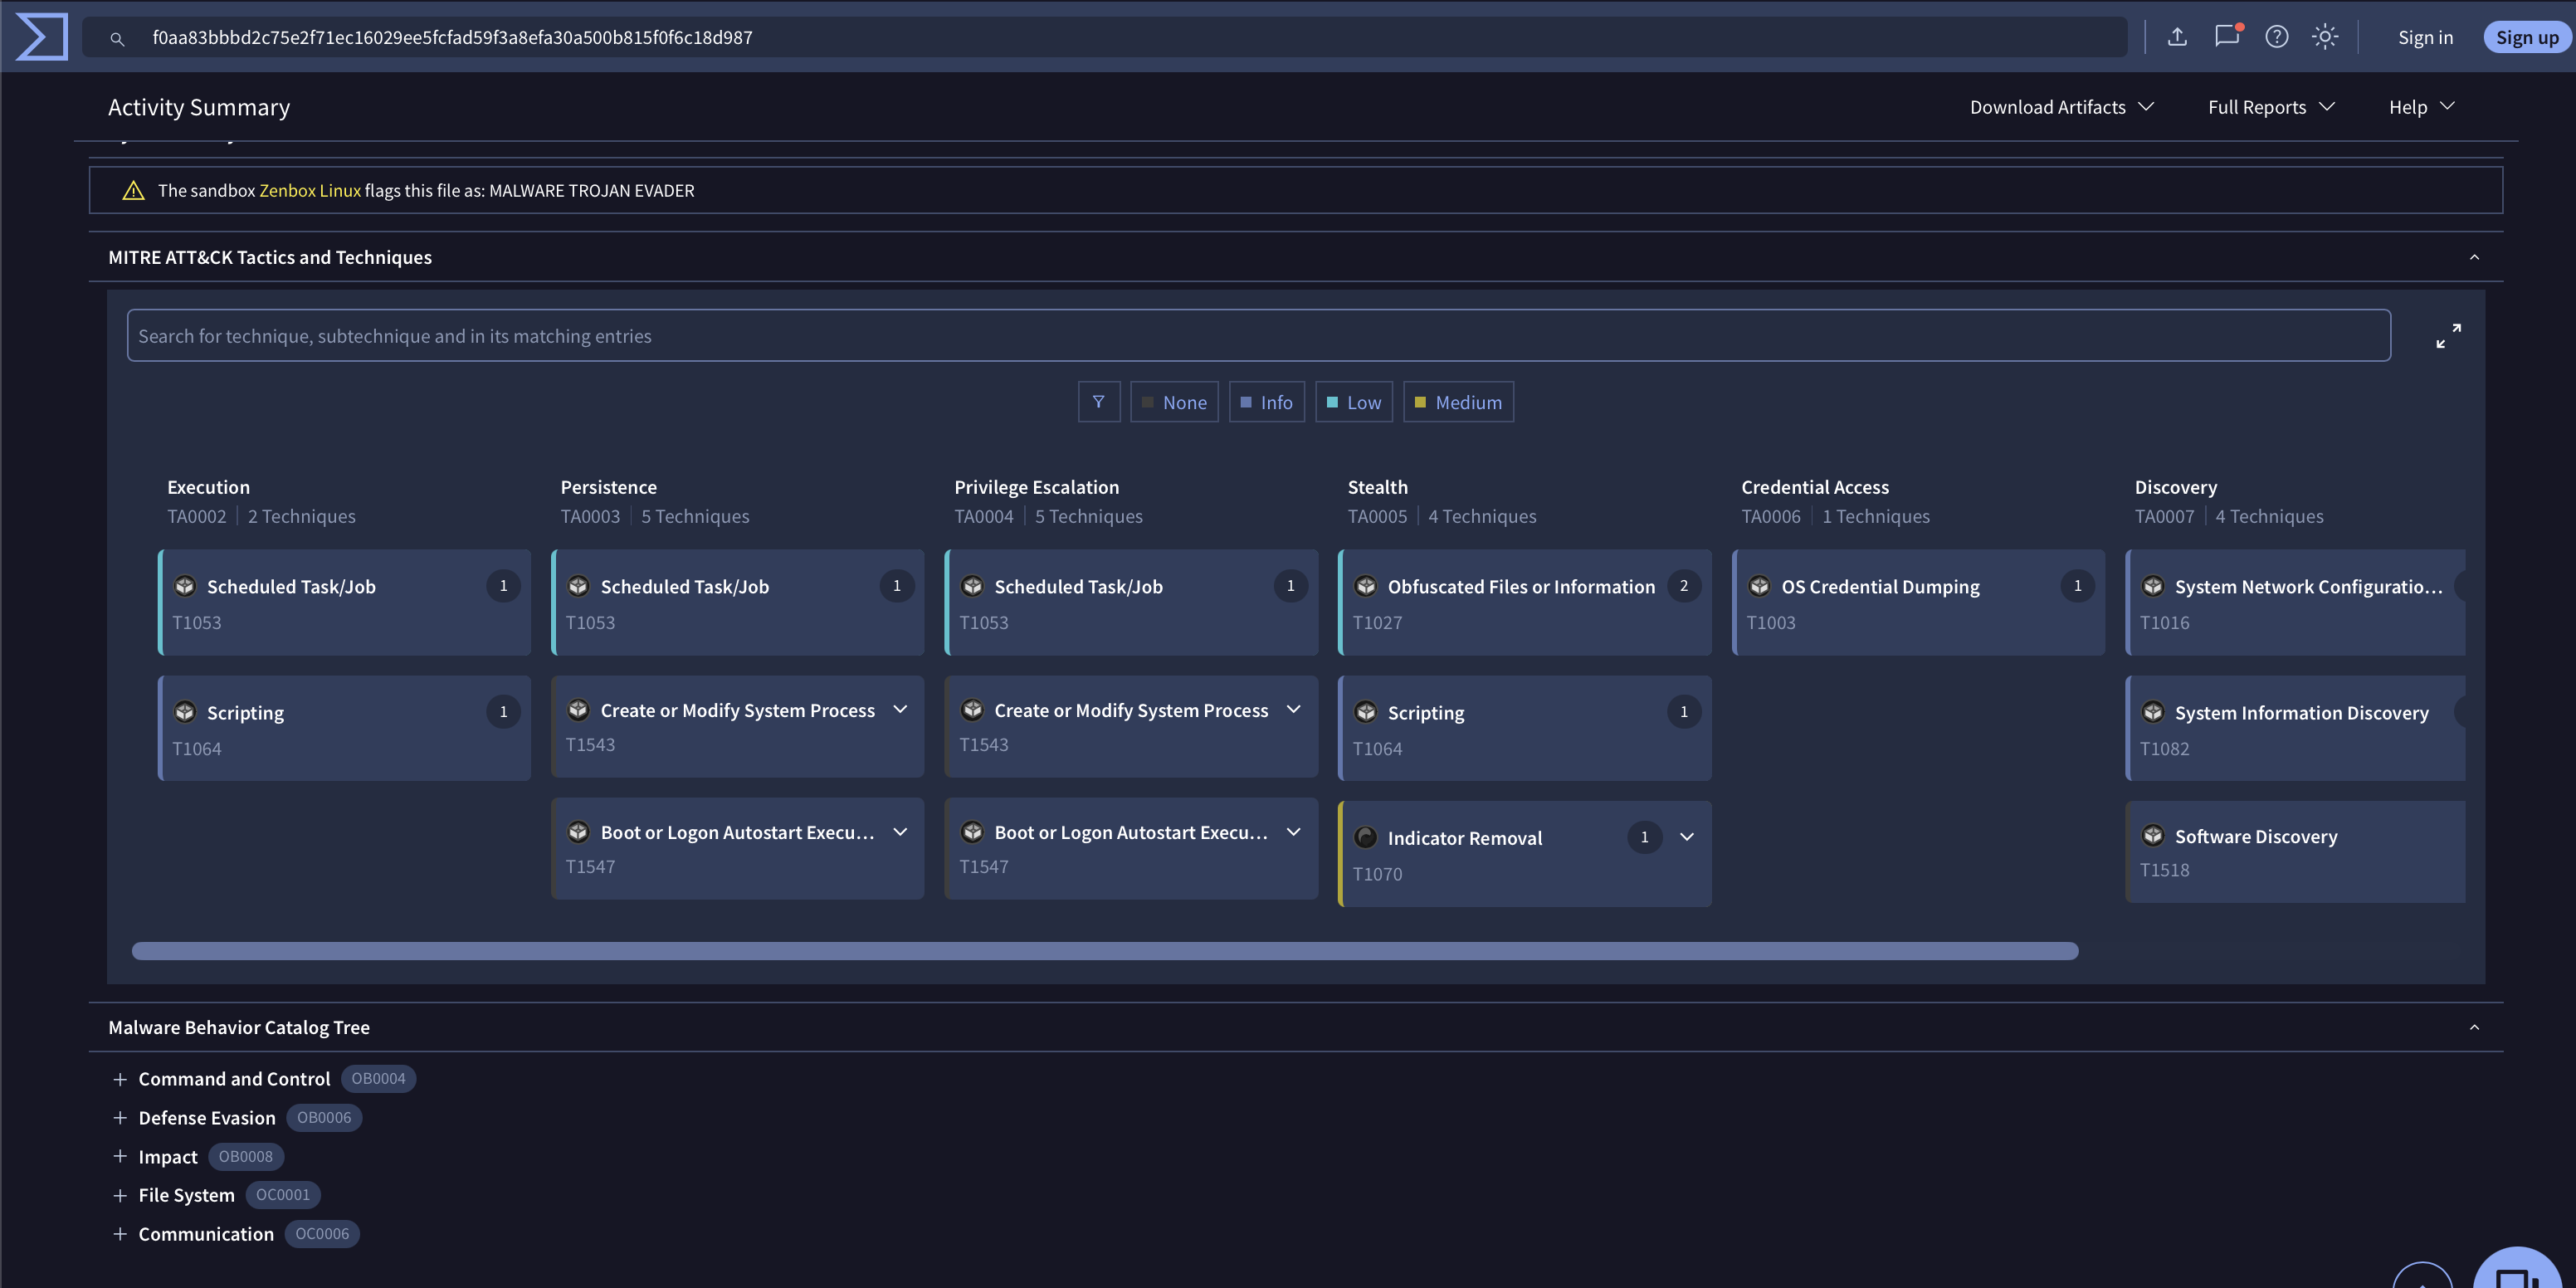Open the notifications comment icon
The height and width of the screenshot is (1288, 2576).
[x=2227, y=37]
